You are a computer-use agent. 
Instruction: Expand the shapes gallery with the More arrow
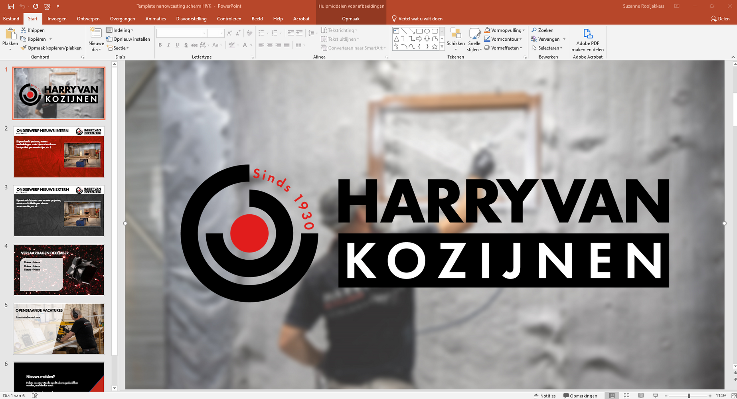[x=442, y=47]
